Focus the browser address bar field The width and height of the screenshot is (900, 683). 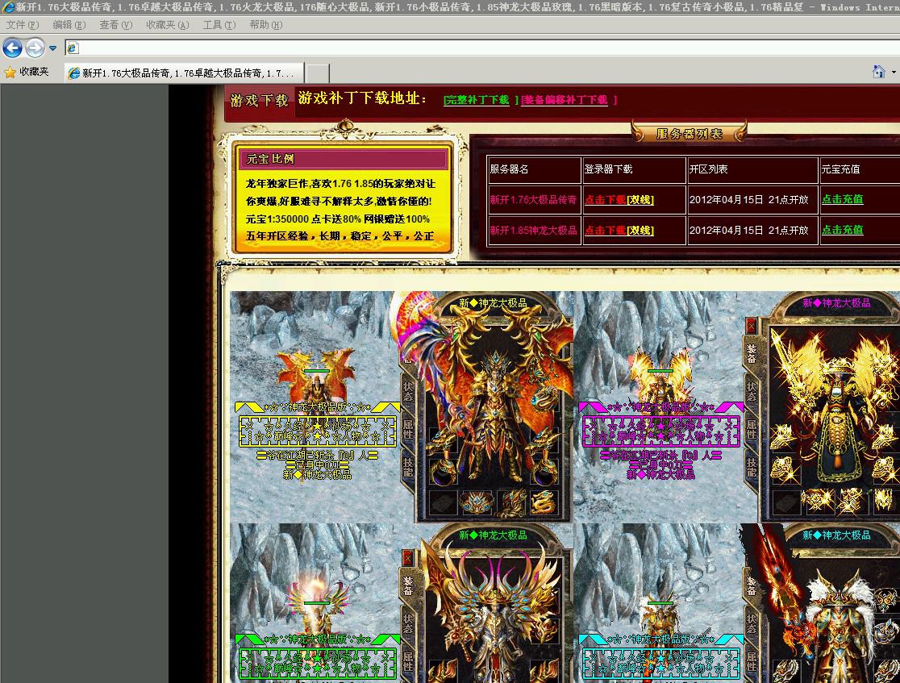point(482,48)
